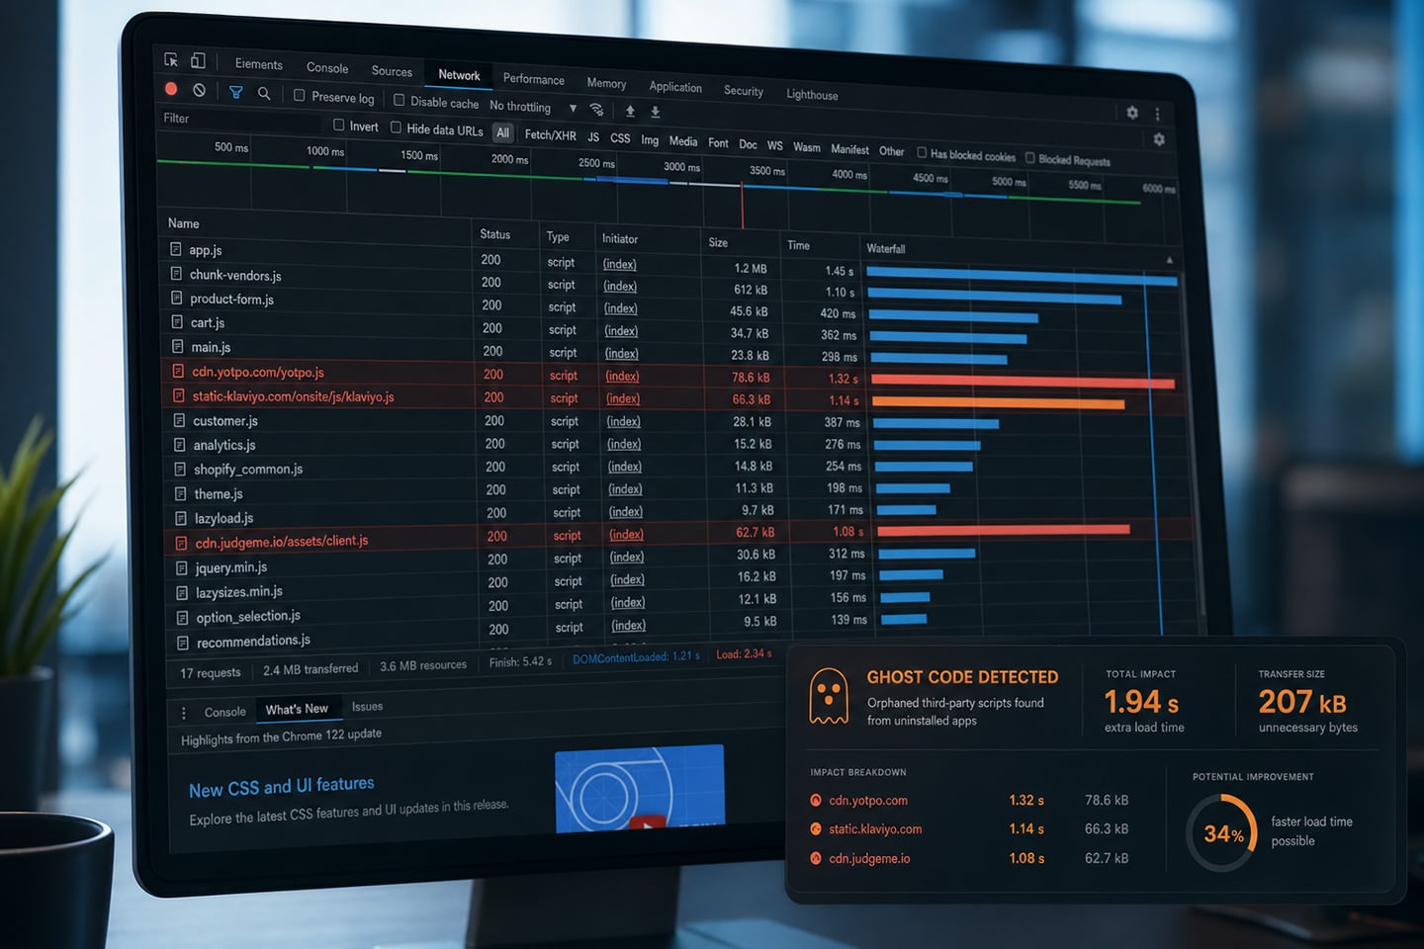Open the No throttling dropdown
1424x949 pixels.
[x=533, y=107]
